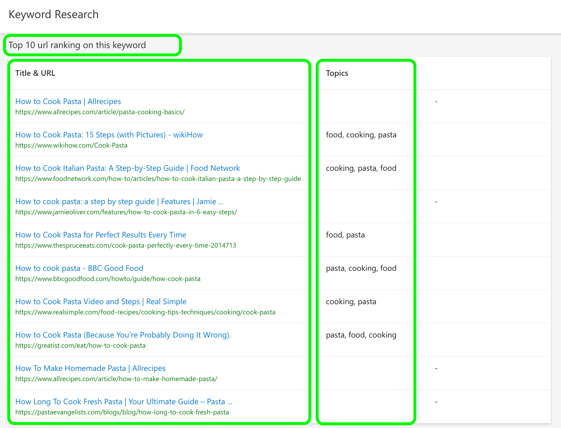
Task: Click the allrecipes how-to-make-homemade-pasta URL text
Action: (x=116, y=379)
